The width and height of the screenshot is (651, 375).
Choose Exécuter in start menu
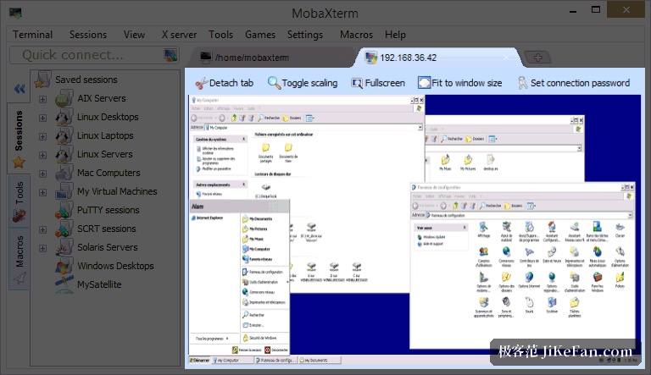pos(253,325)
